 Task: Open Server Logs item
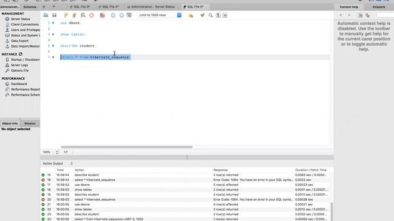[x=19, y=65]
